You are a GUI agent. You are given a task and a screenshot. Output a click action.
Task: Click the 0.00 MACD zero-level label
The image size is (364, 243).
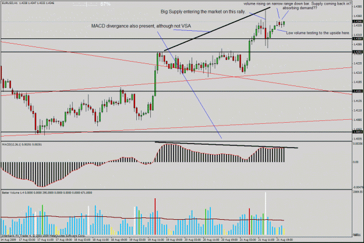[x=355, y=162]
